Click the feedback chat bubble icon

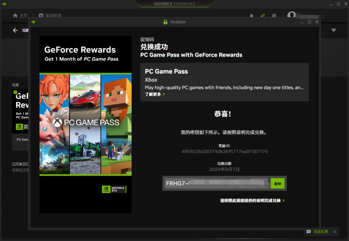(x=308, y=232)
